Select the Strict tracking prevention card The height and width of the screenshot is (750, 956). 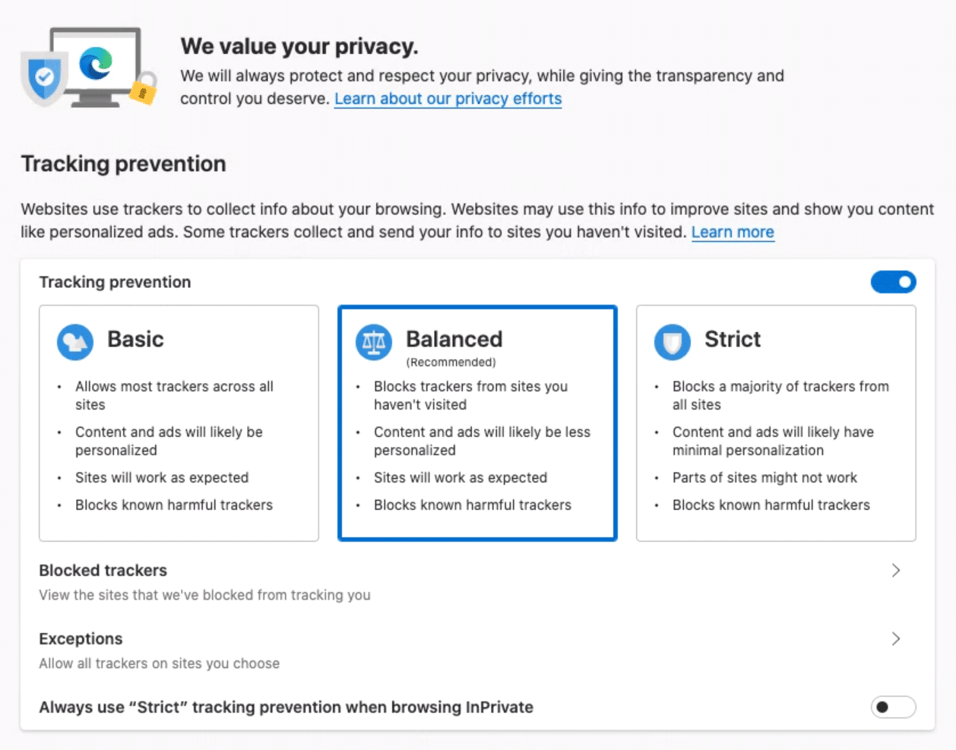point(776,422)
